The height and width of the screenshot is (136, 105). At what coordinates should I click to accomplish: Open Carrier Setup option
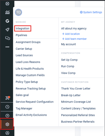pos(24,49)
